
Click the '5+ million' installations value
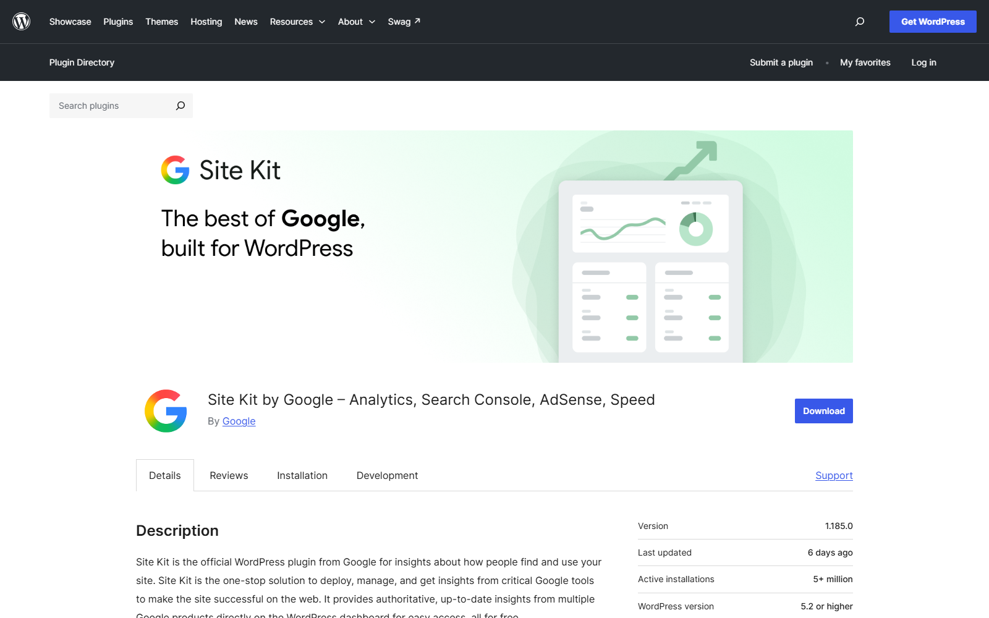833,579
